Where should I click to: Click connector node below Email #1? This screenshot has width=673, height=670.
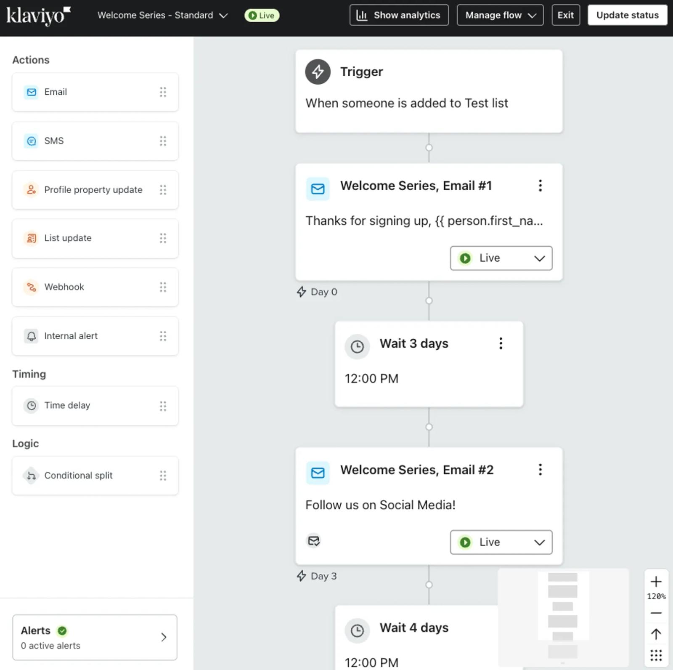429,300
